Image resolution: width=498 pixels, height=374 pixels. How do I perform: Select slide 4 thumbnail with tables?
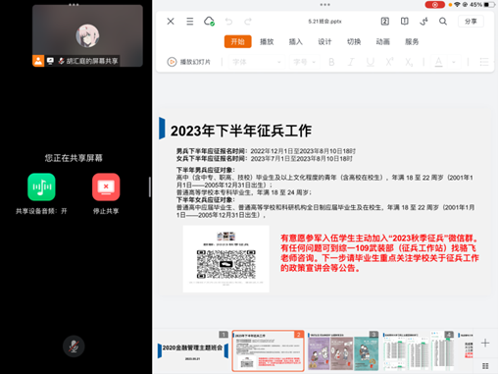419,350
